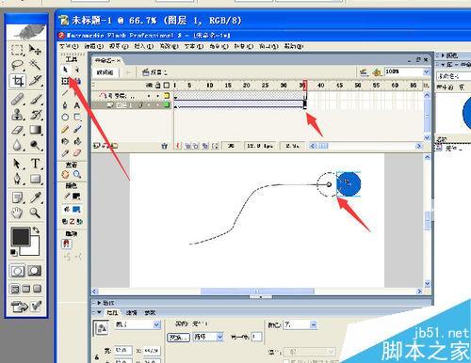Image resolution: width=471 pixels, height=363 pixels.
Task: Select Flash's Free Transform tool
Action: (65, 81)
